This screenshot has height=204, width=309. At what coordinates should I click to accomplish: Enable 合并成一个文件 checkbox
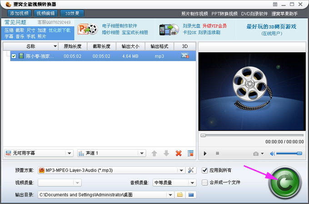click(205, 182)
